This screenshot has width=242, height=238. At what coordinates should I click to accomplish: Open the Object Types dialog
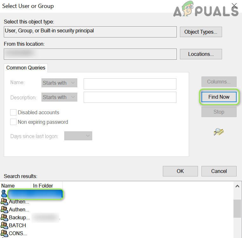coord(201,32)
